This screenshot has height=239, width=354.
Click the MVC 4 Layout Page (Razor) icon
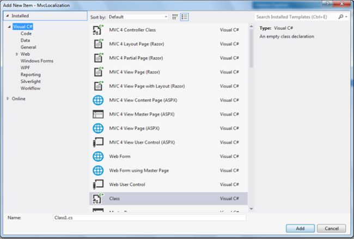[98, 44]
